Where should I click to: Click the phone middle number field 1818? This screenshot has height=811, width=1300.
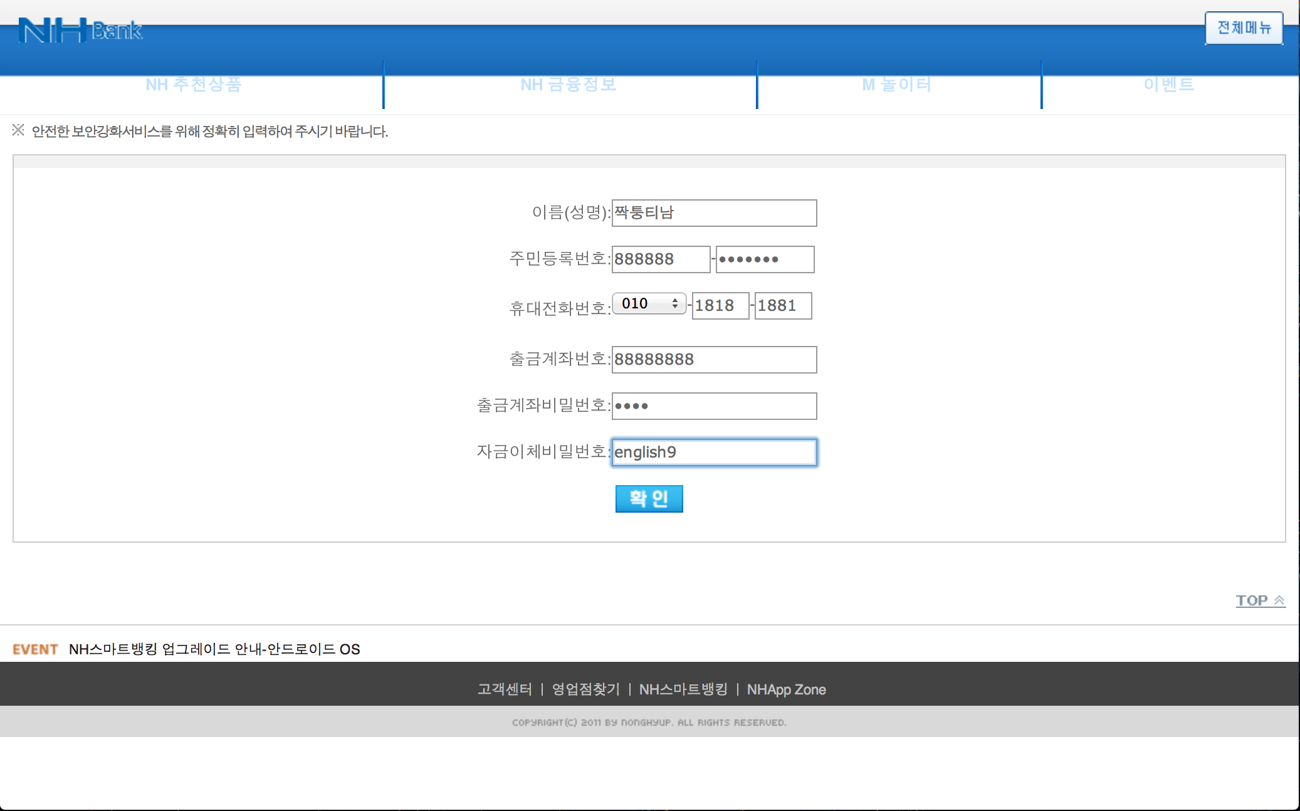click(720, 306)
